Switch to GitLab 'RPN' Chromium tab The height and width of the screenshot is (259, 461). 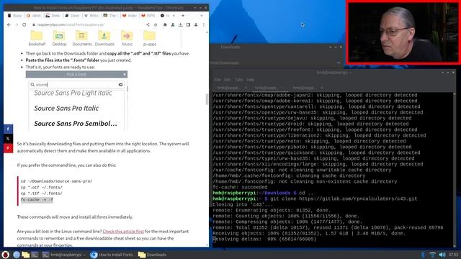(x=149, y=16)
